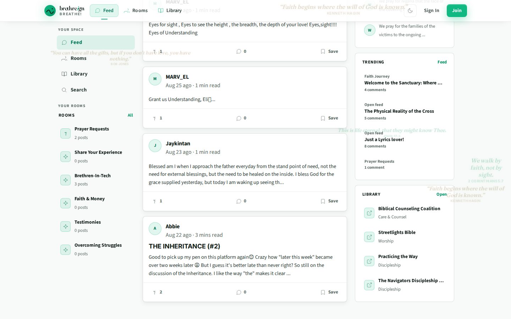Open the Share Your Experience room icon
Viewport: 511px width, 319px height.
point(66,157)
